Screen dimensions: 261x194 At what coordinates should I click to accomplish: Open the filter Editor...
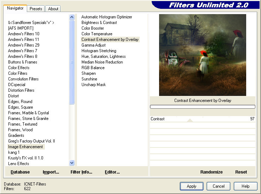pos(112,172)
